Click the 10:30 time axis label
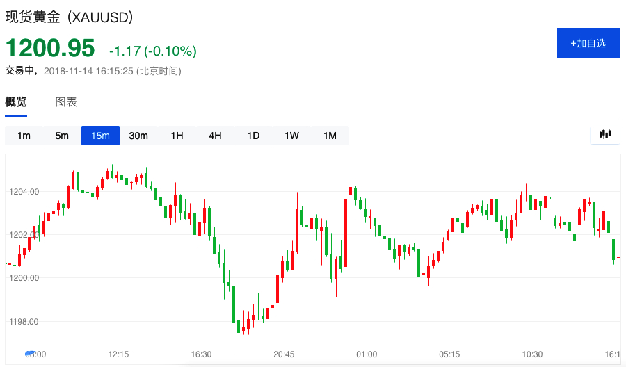 pyautogui.click(x=532, y=354)
